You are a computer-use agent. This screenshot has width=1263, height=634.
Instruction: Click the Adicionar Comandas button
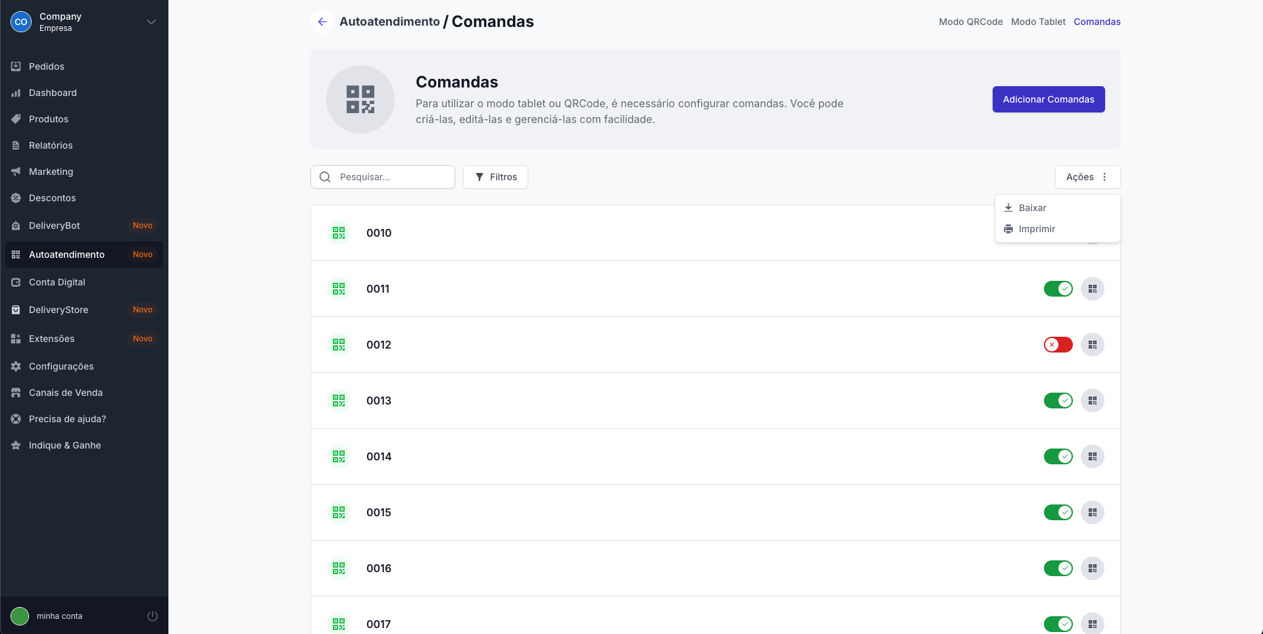coord(1048,99)
